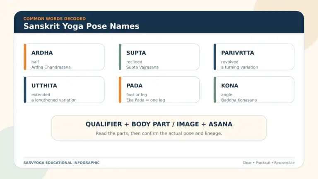This screenshot has width=318, height=179.
Task: Click the 'Read the parts' instruction text
Action: (x=159, y=133)
